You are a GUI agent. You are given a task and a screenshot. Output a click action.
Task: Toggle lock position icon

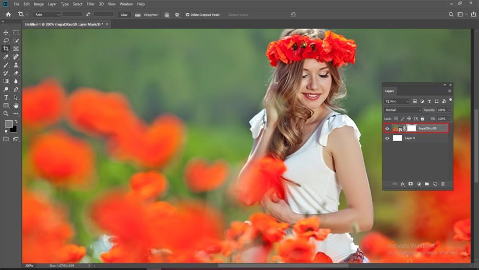409,119
